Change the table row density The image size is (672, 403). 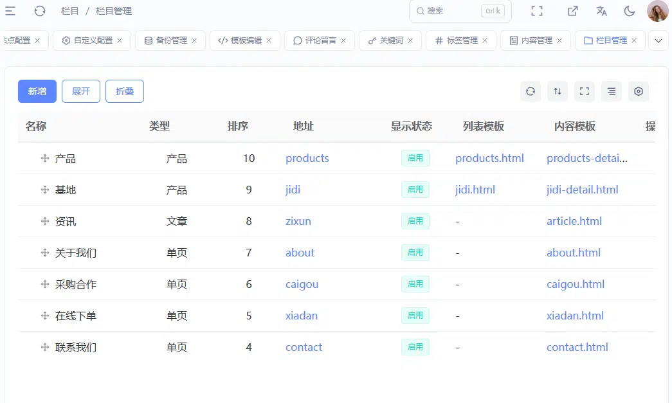pyautogui.click(x=612, y=91)
